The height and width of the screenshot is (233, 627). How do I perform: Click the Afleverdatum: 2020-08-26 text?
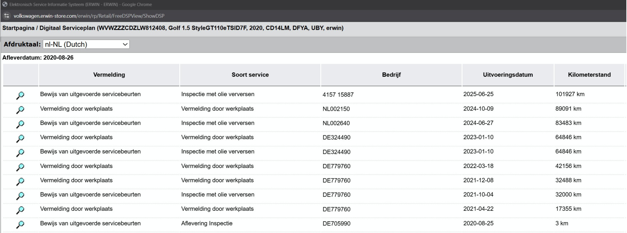coord(38,58)
